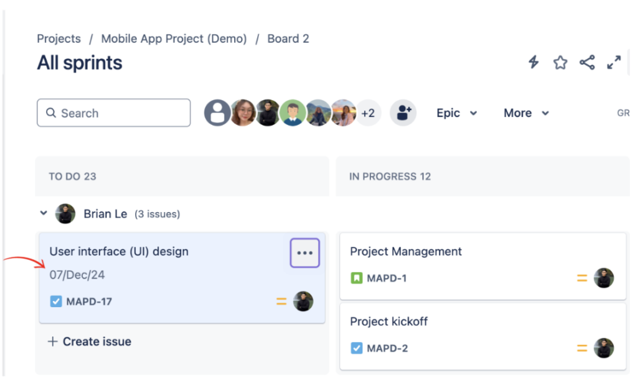
Task: Open the More filters dropdown
Action: tap(525, 113)
